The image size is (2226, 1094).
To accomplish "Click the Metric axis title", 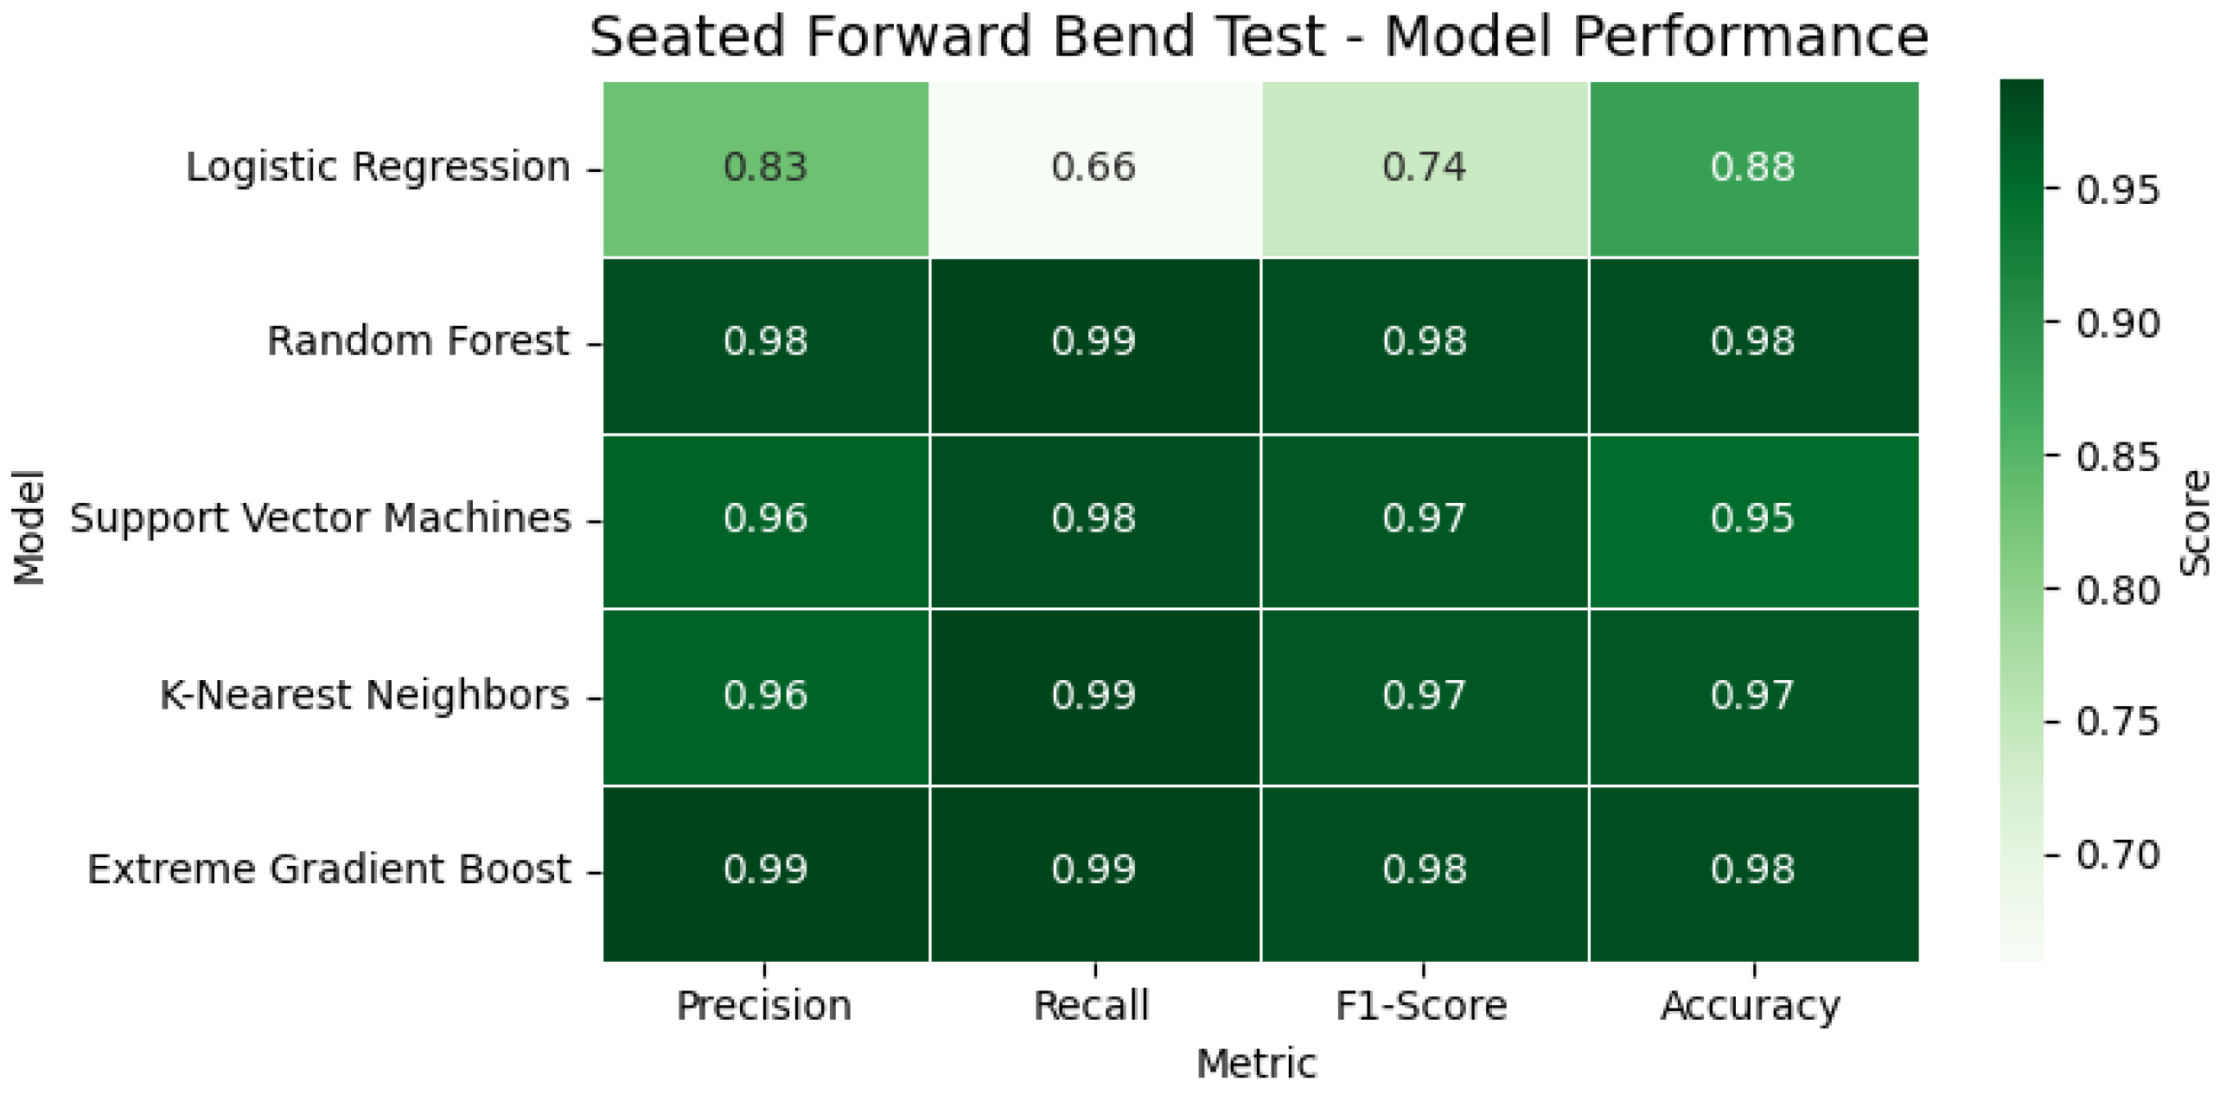I will point(1256,1064).
